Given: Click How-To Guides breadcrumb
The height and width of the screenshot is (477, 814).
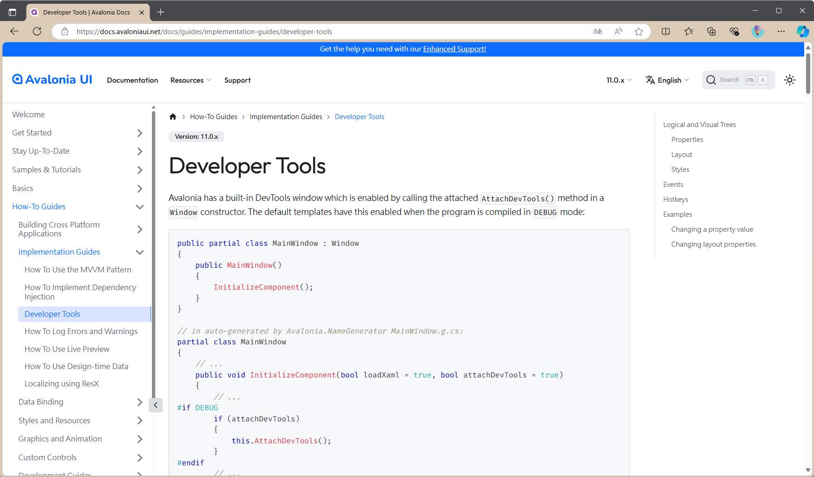Looking at the screenshot, I should (214, 117).
